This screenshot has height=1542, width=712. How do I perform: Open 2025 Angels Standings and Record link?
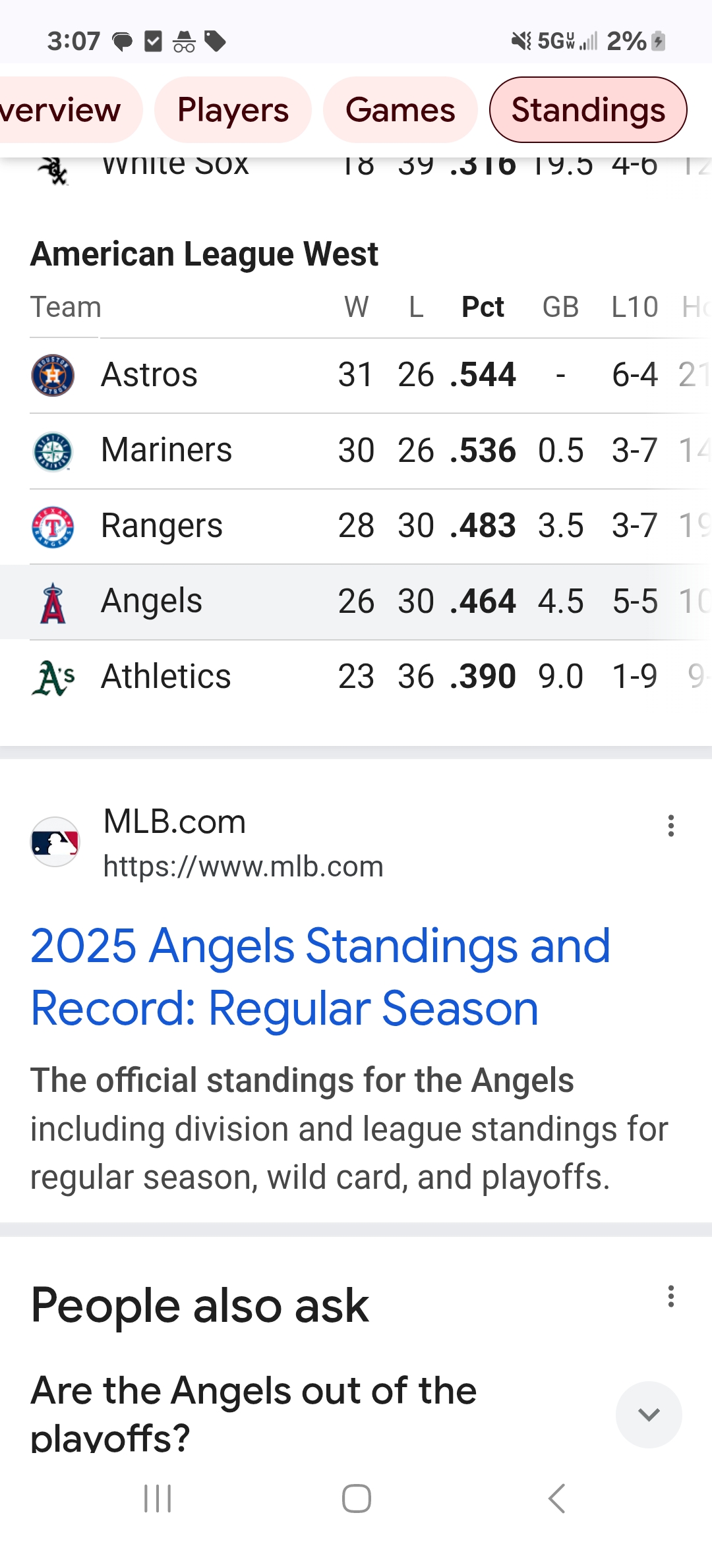[x=320, y=977]
